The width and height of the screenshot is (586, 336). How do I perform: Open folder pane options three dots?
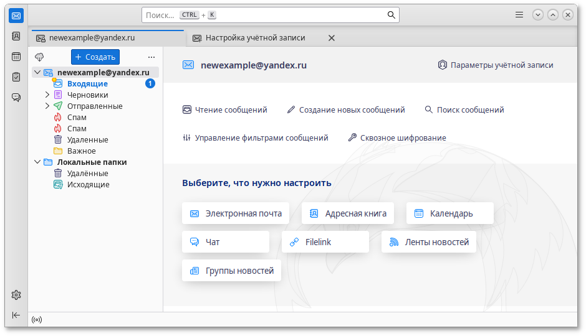click(151, 57)
